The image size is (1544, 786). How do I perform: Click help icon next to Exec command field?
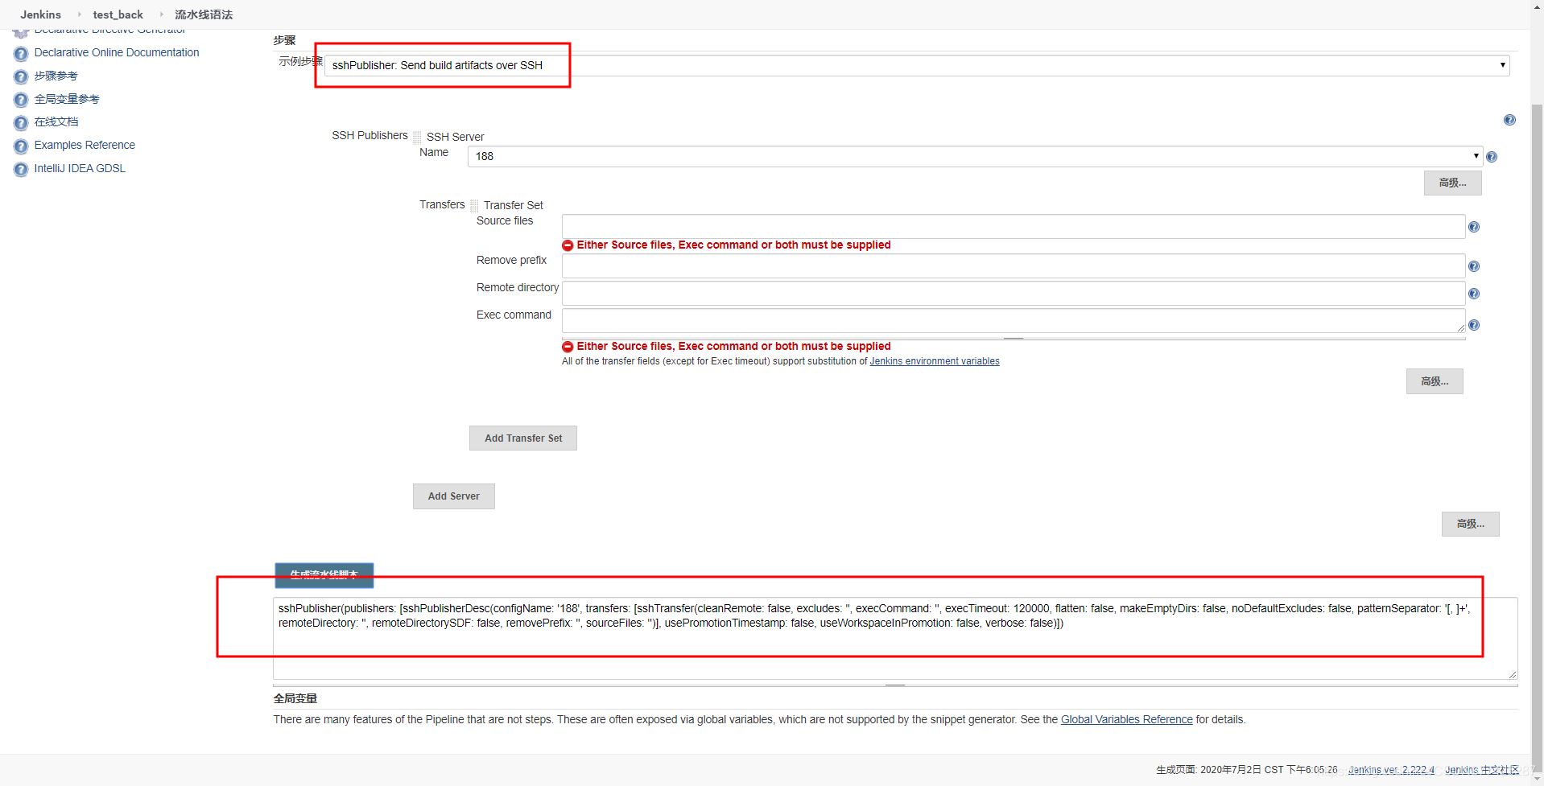coord(1473,325)
